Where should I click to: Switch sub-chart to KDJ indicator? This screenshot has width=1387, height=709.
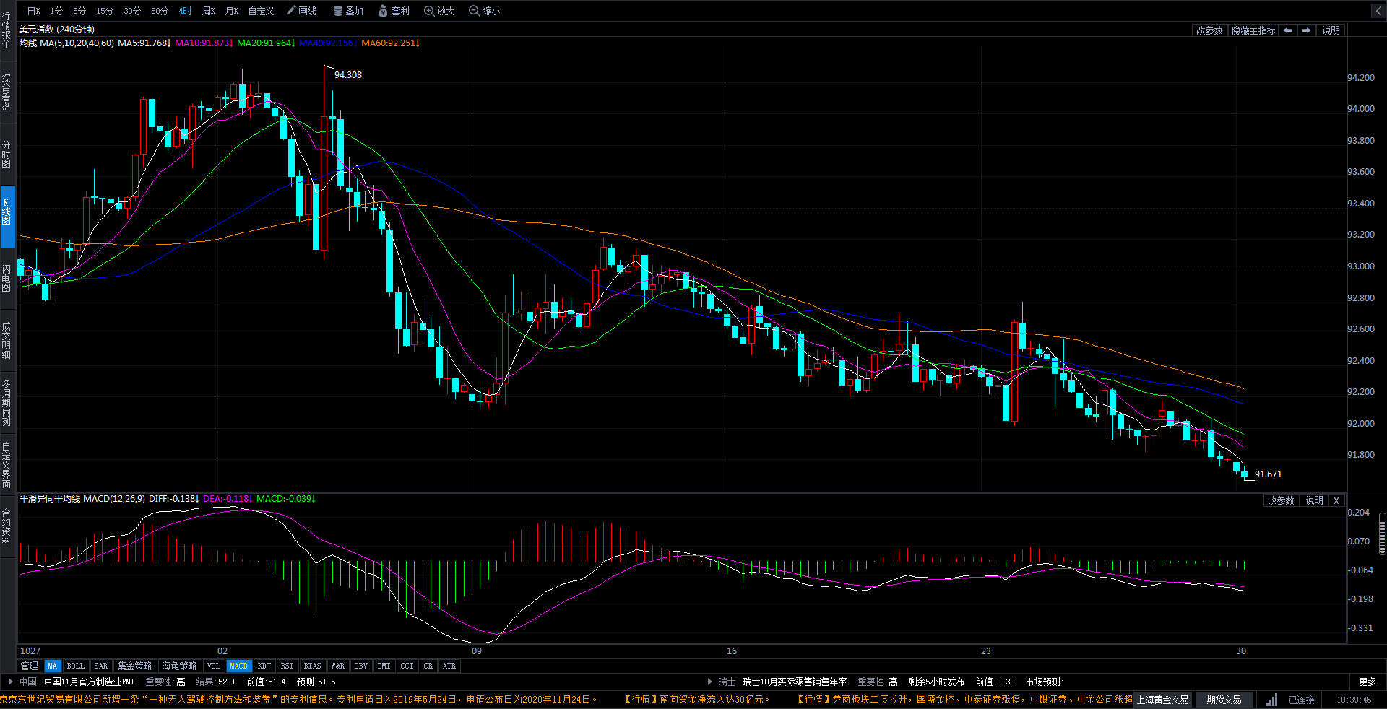(264, 666)
